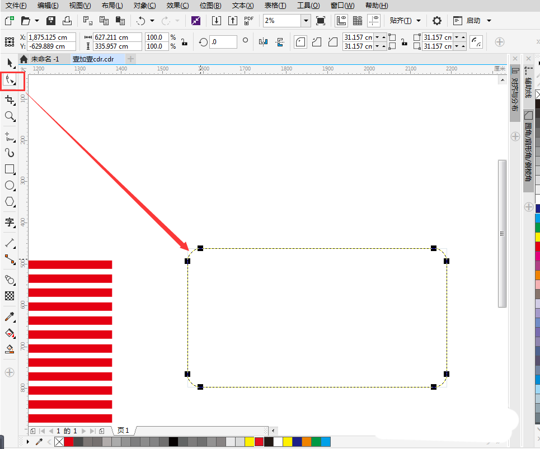The height and width of the screenshot is (449, 540).
Task: Toggle Show grid button
Action: [x=358, y=21]
